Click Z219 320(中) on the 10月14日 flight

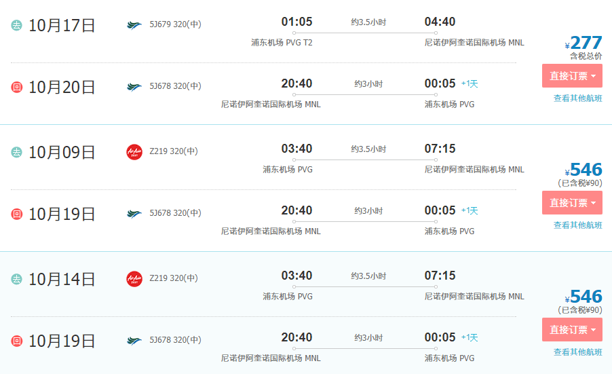click(x=174, y=278)
